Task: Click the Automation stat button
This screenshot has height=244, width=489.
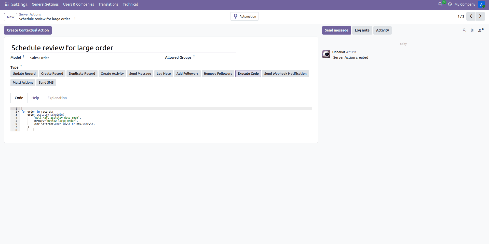Action: pos(244,17)
